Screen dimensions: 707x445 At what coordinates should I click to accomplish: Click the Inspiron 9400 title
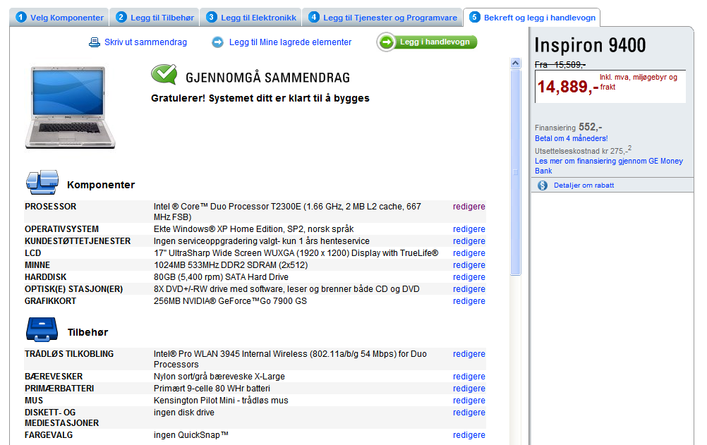pos(590,45)
